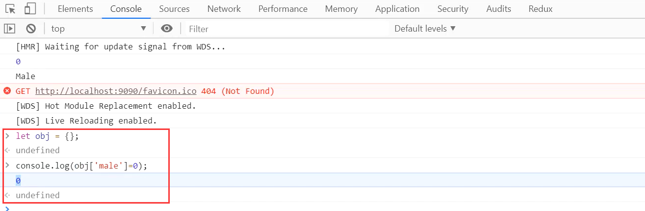Switch to the Elements tab

(75, 9)
